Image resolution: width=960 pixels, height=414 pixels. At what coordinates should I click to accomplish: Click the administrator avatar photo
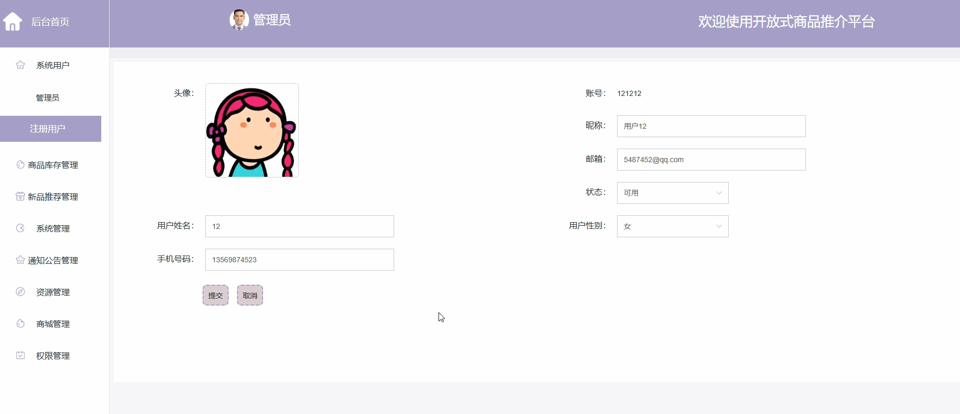click(x=239, y=20)
